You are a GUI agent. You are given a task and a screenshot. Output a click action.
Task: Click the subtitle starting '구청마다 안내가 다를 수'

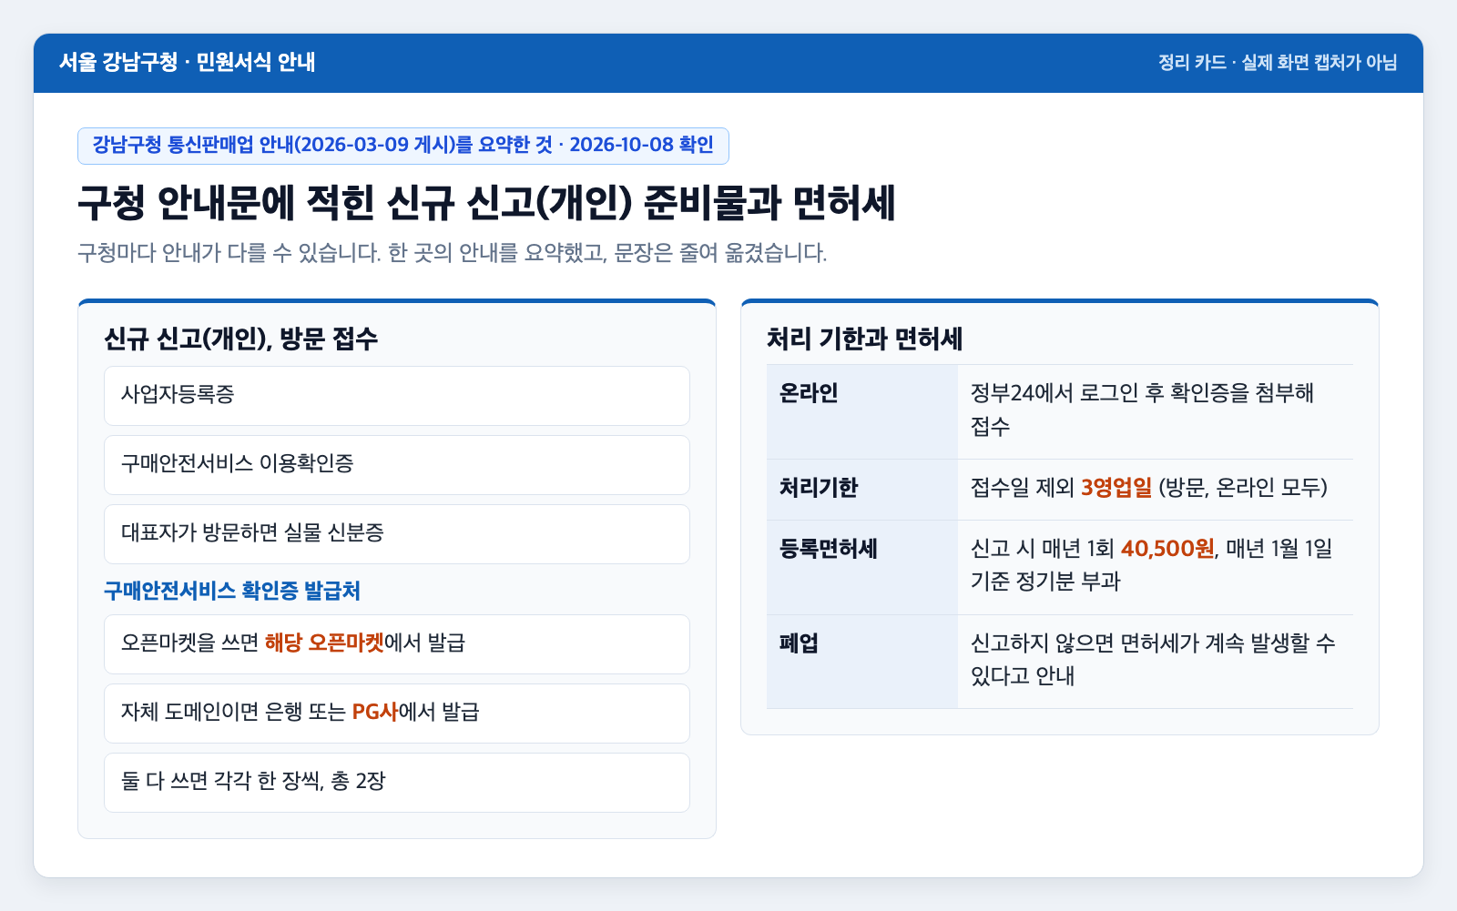pos(453,253)
